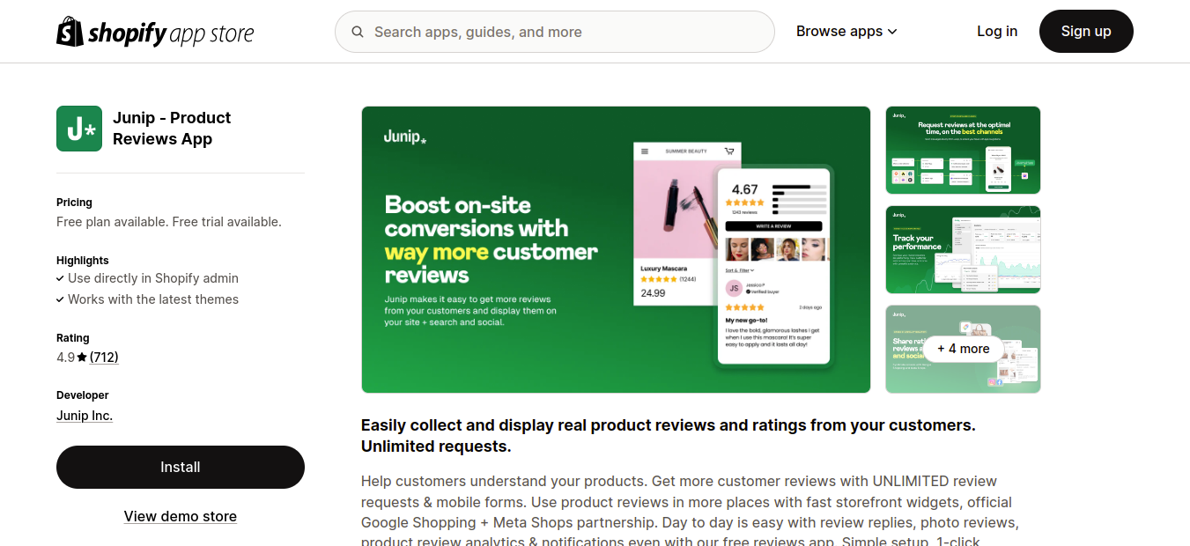Open the Log in link

(x=997, y=31)
